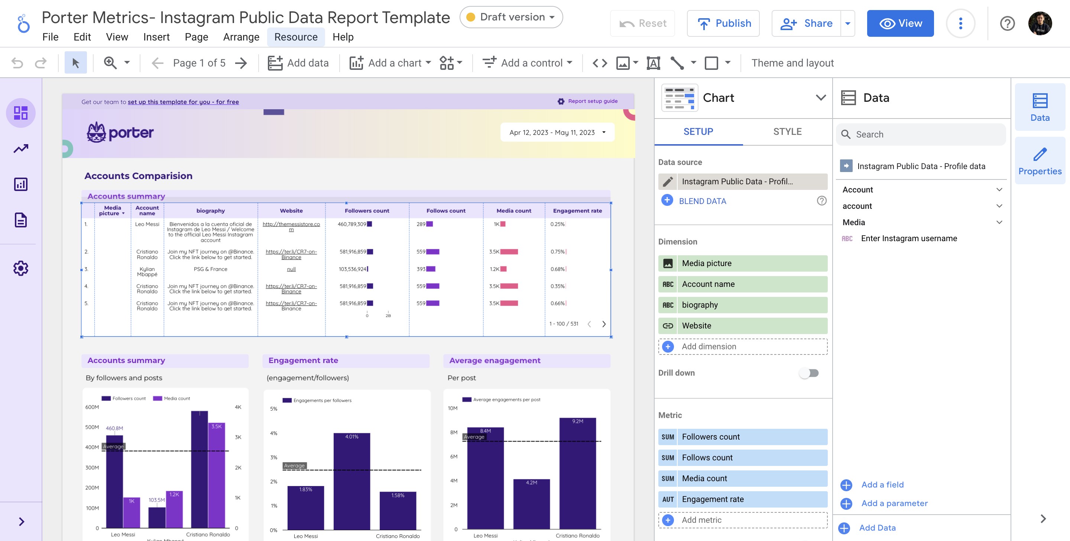Screen dimensions: 1070x541
Task: Click Add a parameter
Action: click(x=894, y=503)
